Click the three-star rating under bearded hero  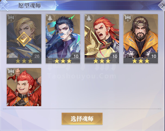click(141, 61)
